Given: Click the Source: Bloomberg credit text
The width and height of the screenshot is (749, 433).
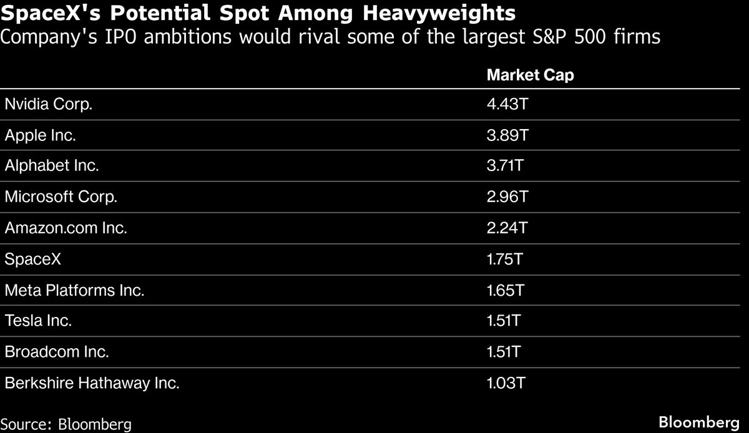Looking at the screenshot, I should [66, 424].
